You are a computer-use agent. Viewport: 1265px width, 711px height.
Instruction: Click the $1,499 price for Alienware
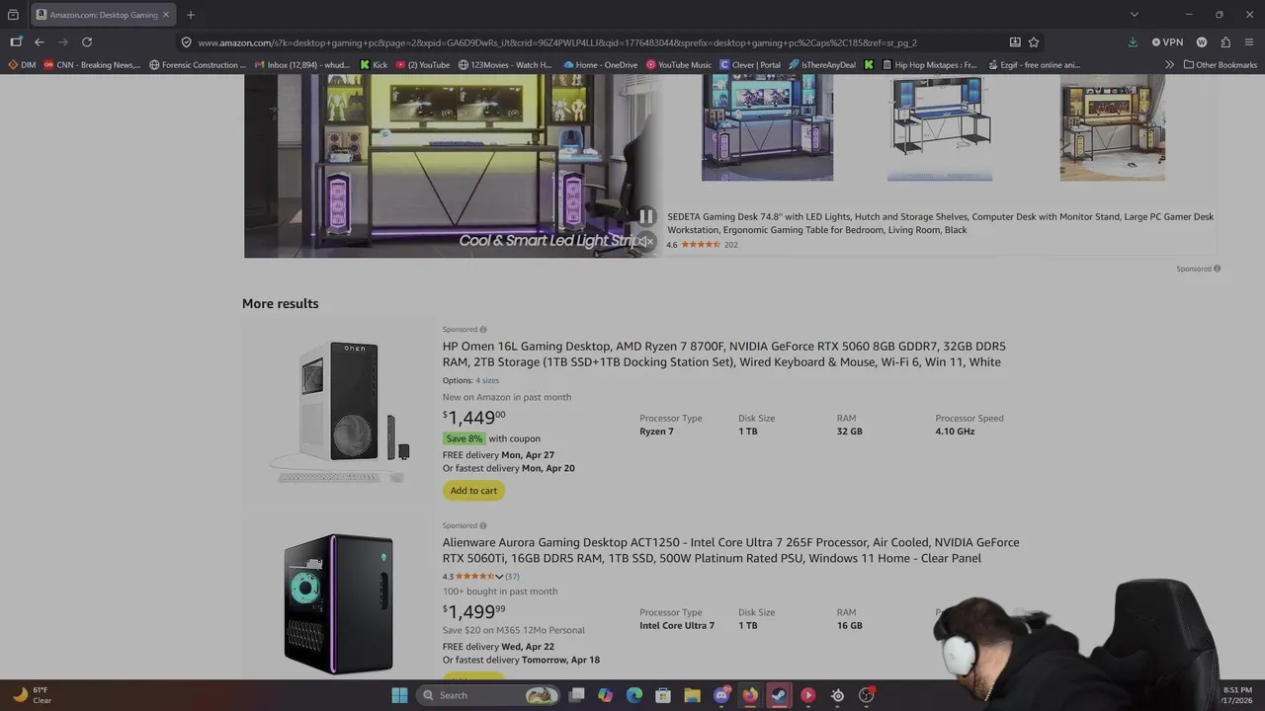[474, 611]
